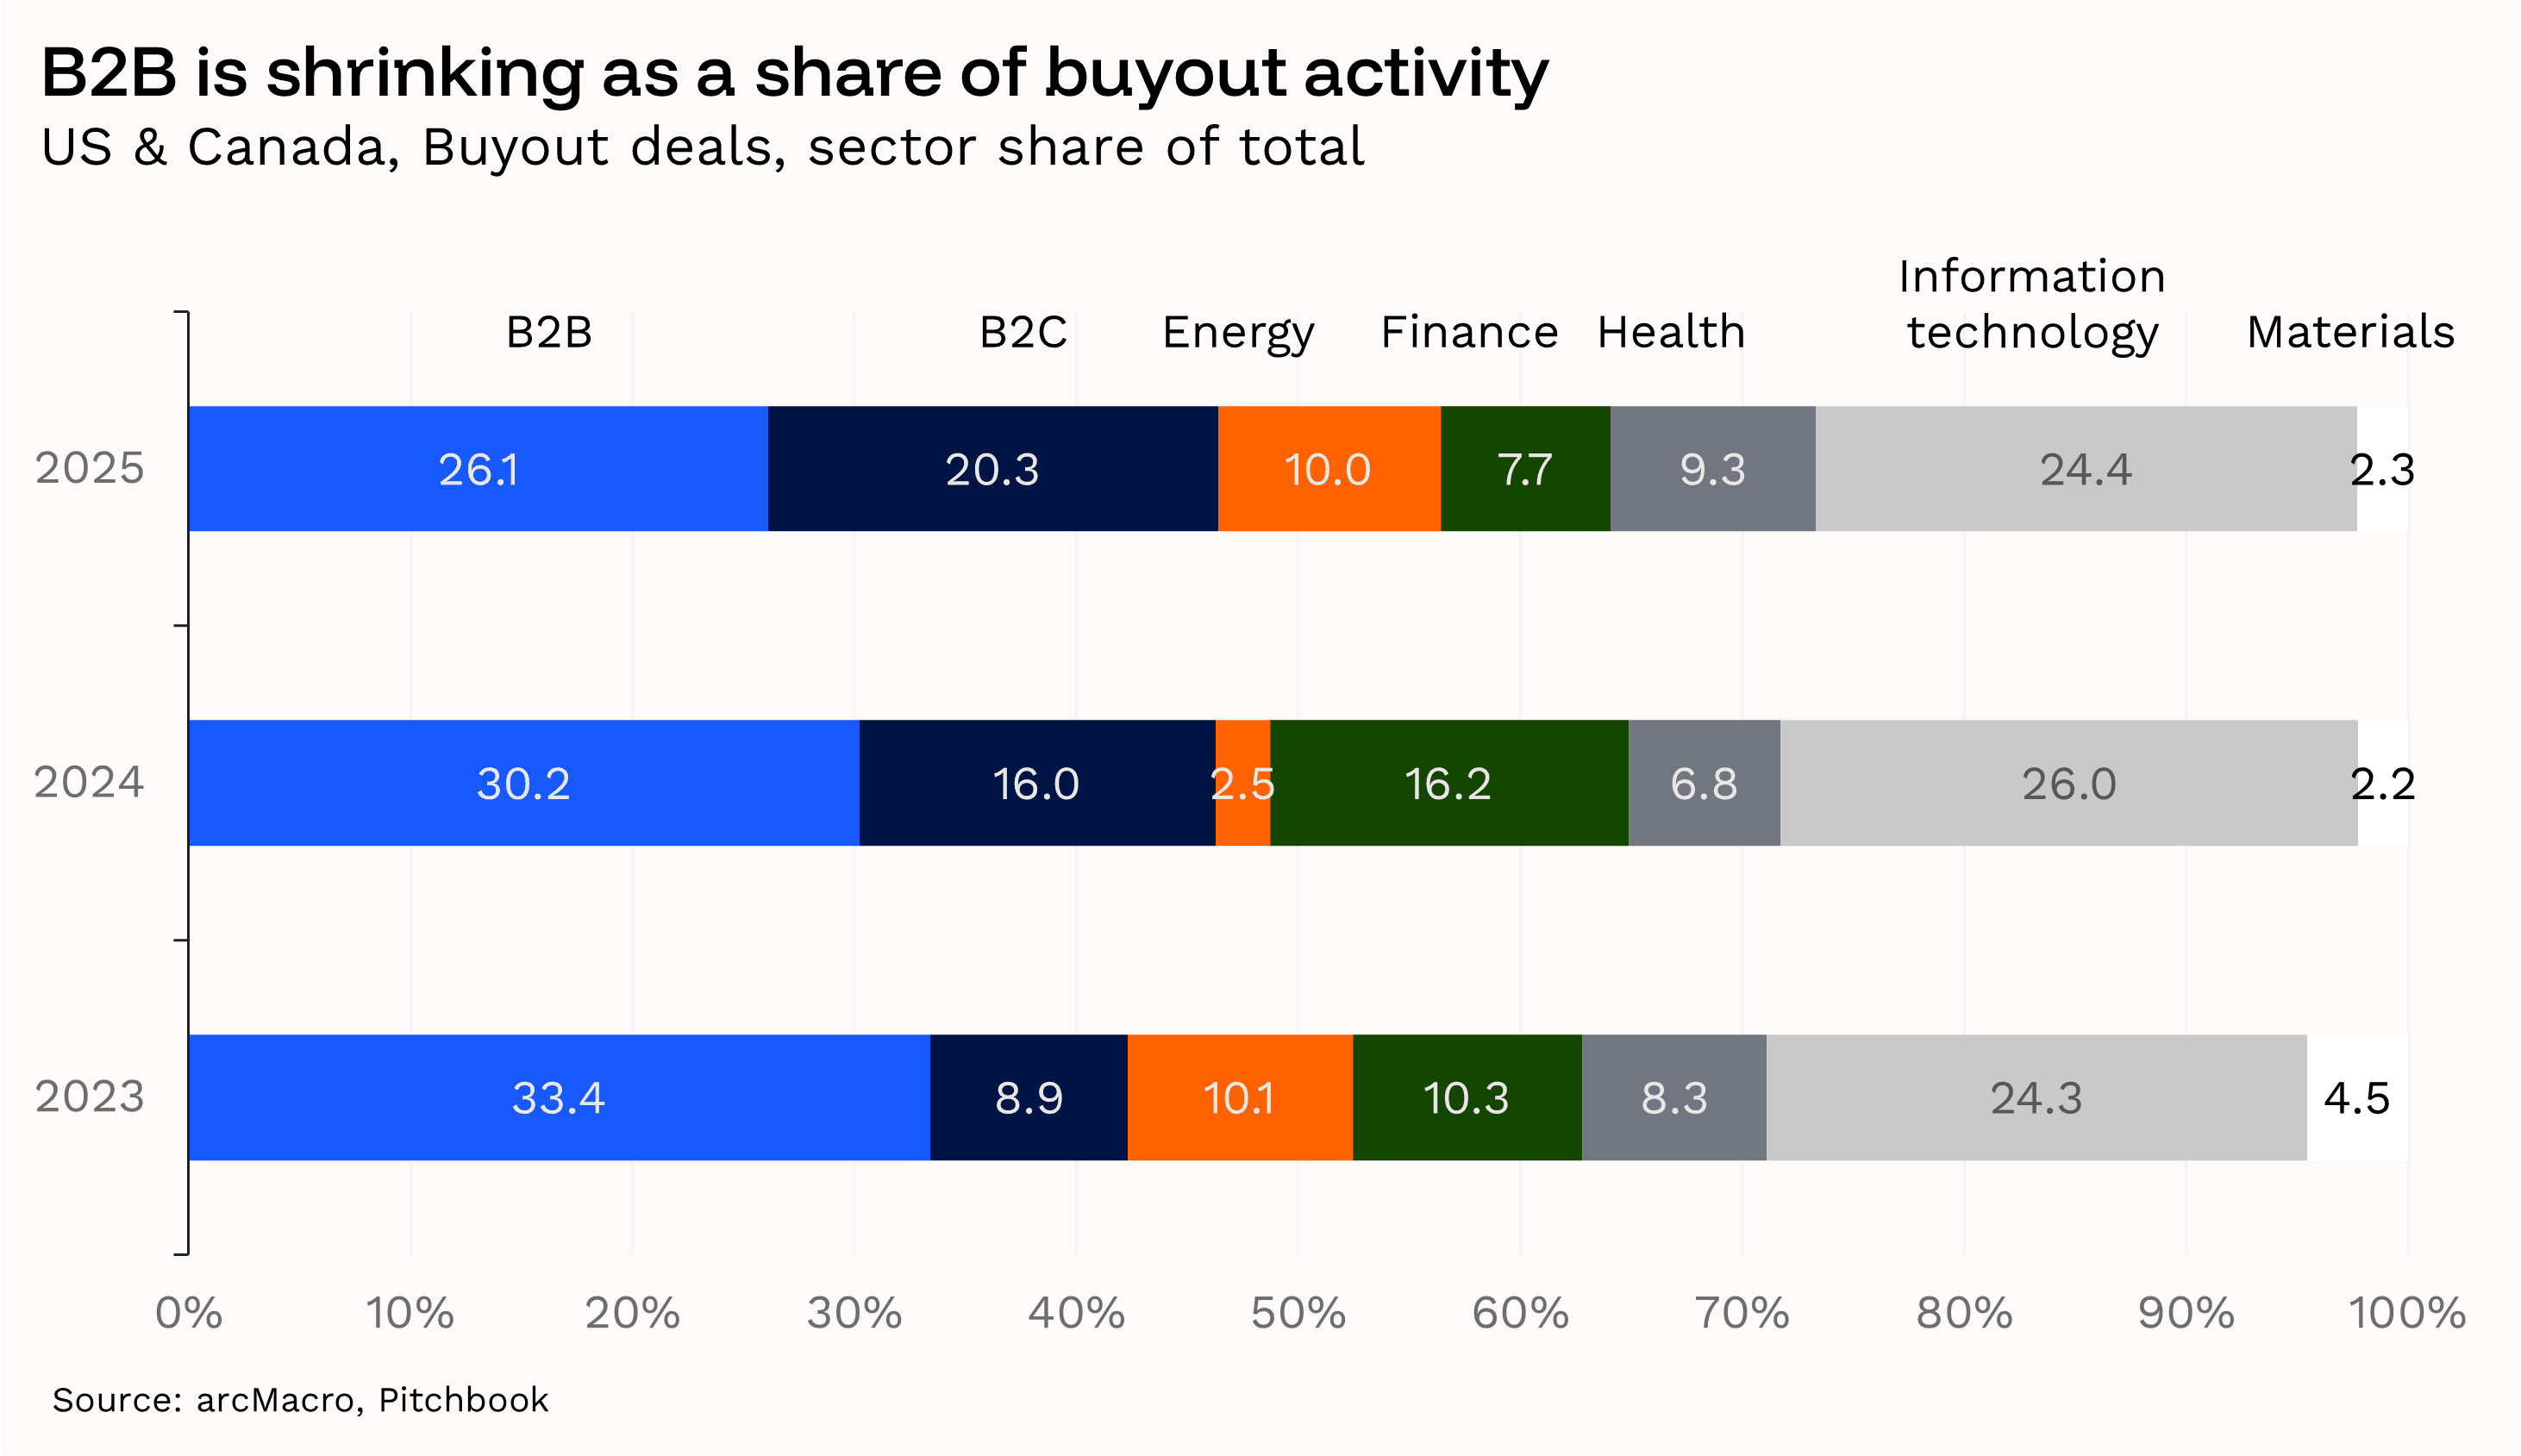Click the 2024 Information technology segment 26.0
The height and width of the screenshot is (1456, 2521).
tap(2068, 783)
